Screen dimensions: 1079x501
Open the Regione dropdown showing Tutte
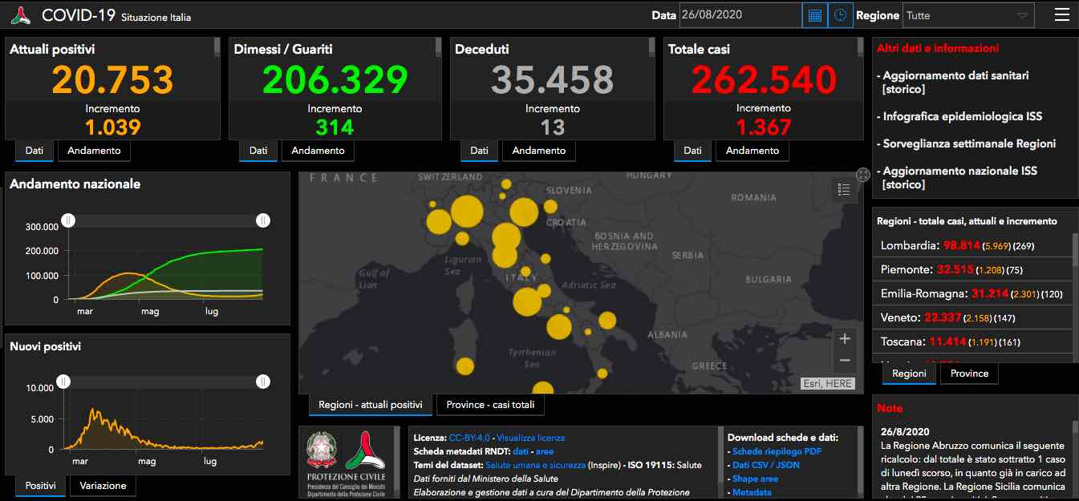[x=967, y=15]
